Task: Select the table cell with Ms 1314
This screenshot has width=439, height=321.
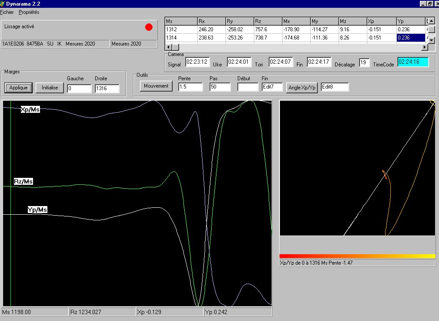Action: 181,38
